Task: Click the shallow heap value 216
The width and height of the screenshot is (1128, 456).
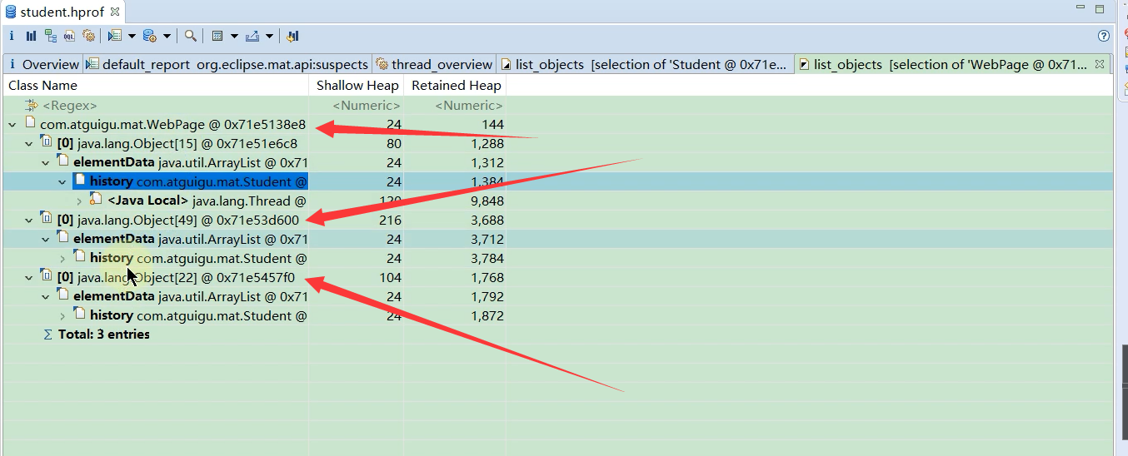Action: 391,221
